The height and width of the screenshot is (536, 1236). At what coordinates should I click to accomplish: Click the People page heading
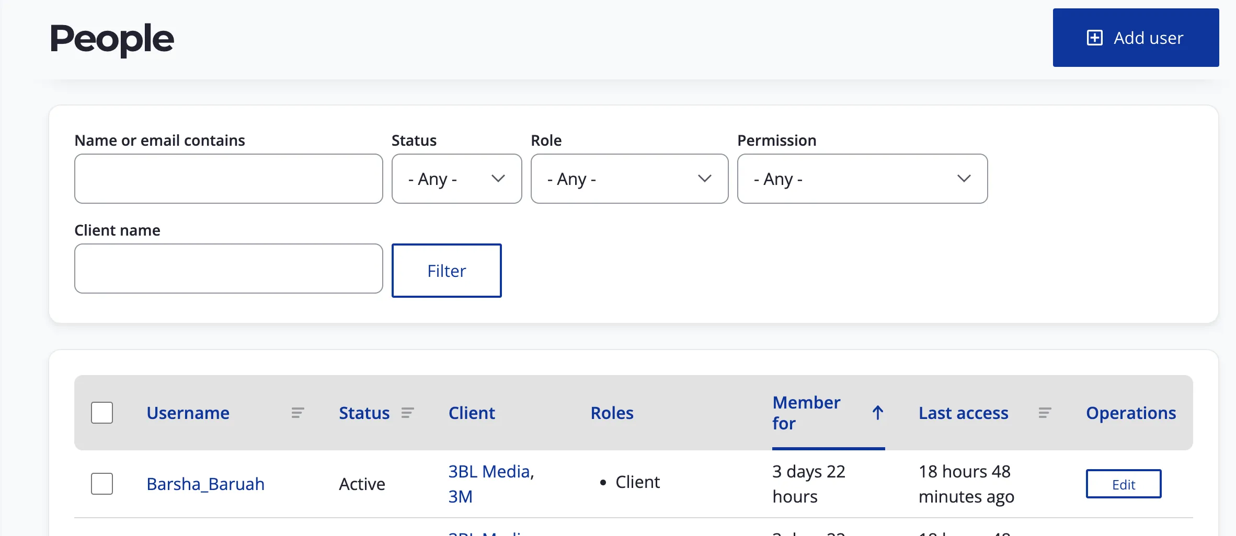[x=112, y=40]
